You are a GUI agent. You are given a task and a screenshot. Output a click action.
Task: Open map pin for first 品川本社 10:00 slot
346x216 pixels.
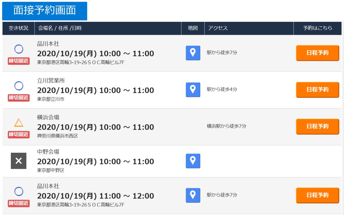point(193,53)
